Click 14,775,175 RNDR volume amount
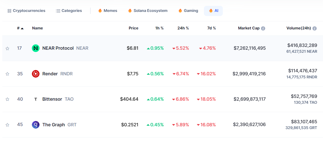Viewport: 323px width, 141px height. pos(302,77)
